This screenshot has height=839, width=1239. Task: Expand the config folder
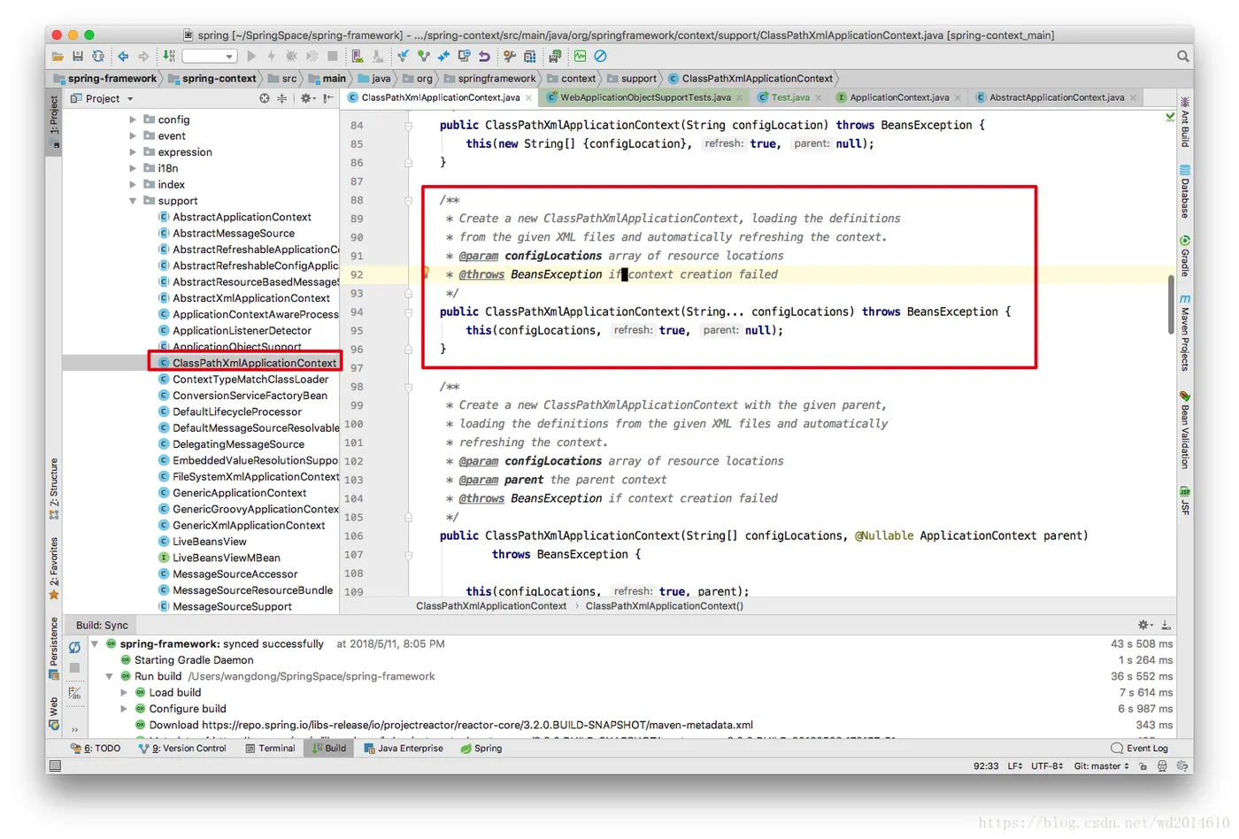[x=133, y=119]
